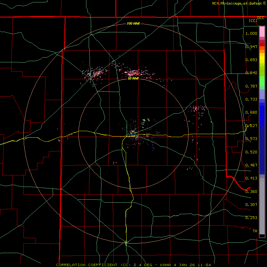Screen dimensions: 267x267
Task: Click the 0.947 legend value
Action: pyautogui.click(x=251, y=47)
